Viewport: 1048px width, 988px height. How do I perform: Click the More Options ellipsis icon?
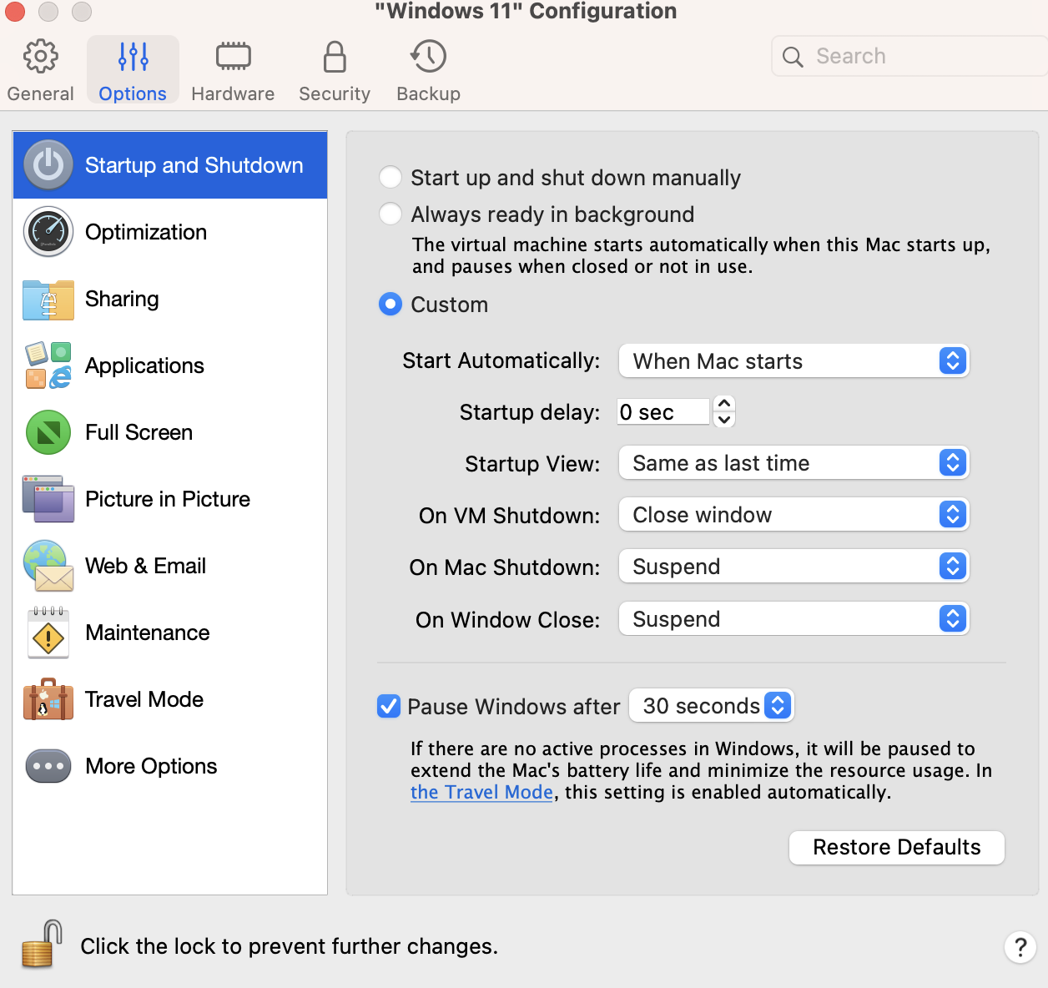(48, 766)
